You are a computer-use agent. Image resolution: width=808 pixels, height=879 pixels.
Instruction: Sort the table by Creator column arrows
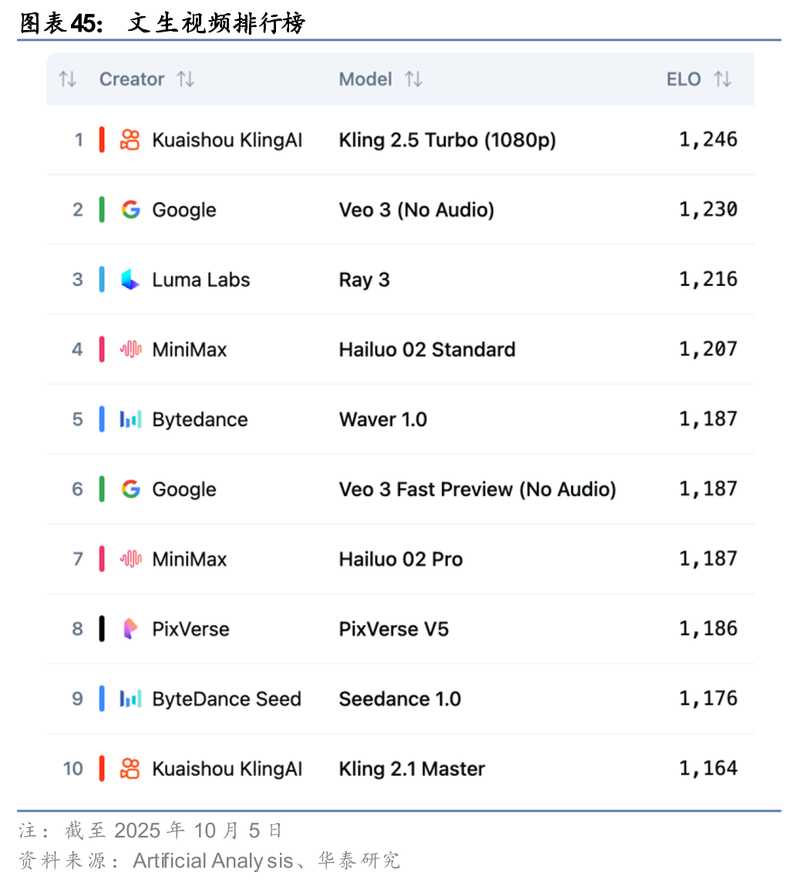click(x=186, y=79)
